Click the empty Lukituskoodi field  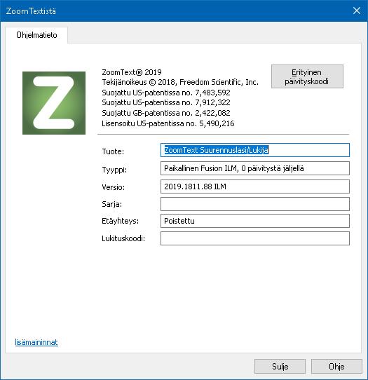pos(255,238)
